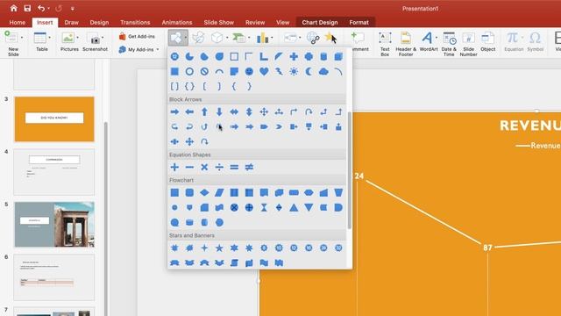This screenshot has height=316, width=561.
Task: Open the Screenshot dropdown arrow
Action: pyautogui.click(x=103, y=38)
